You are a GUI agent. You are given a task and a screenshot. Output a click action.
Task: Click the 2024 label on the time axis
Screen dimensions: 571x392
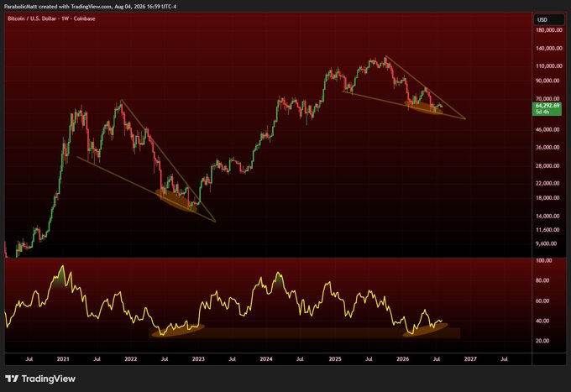tap(266, 359)
